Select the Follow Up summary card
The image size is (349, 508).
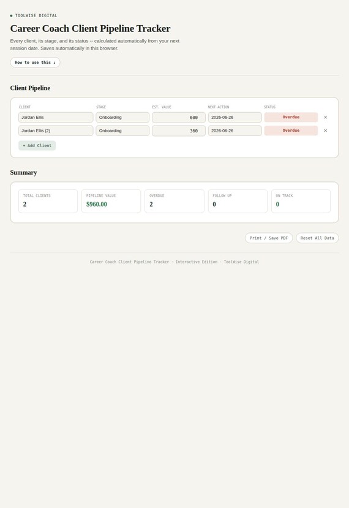click(238, 201)
